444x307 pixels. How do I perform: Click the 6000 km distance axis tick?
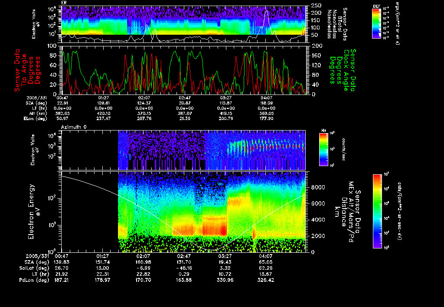pyautogui.click(x=318, y=204)
